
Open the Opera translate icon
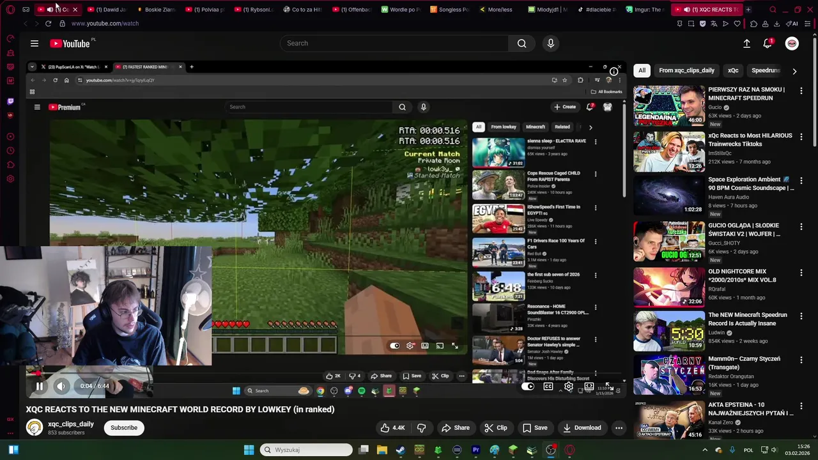(x=714, y=24)
